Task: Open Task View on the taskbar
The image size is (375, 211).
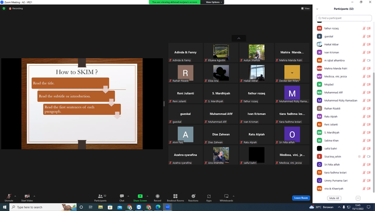Action: pos(91,207)
